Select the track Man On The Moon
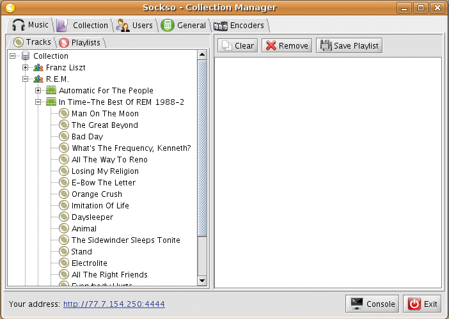Screen dimensions: 449x319 tap(105, 114)
